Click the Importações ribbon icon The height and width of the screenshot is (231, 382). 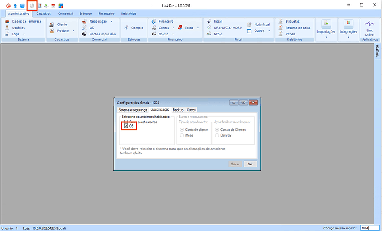tap(326, 24)
